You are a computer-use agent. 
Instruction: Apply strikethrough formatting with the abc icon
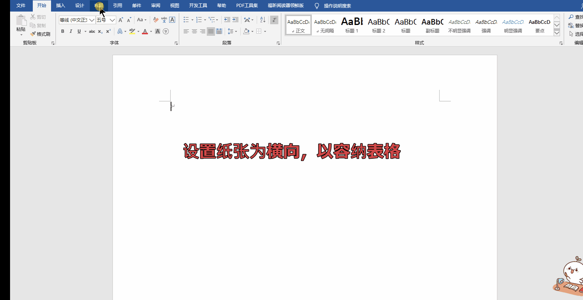[92, 31]
